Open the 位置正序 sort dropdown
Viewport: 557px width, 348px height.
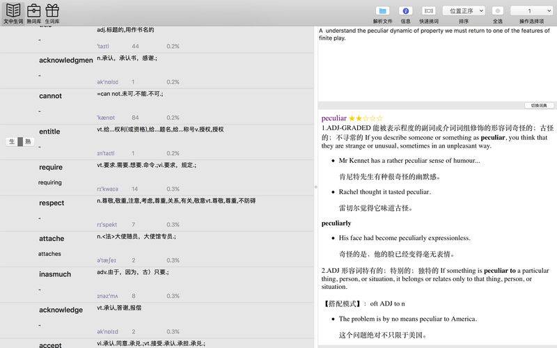tap(464, 11)
